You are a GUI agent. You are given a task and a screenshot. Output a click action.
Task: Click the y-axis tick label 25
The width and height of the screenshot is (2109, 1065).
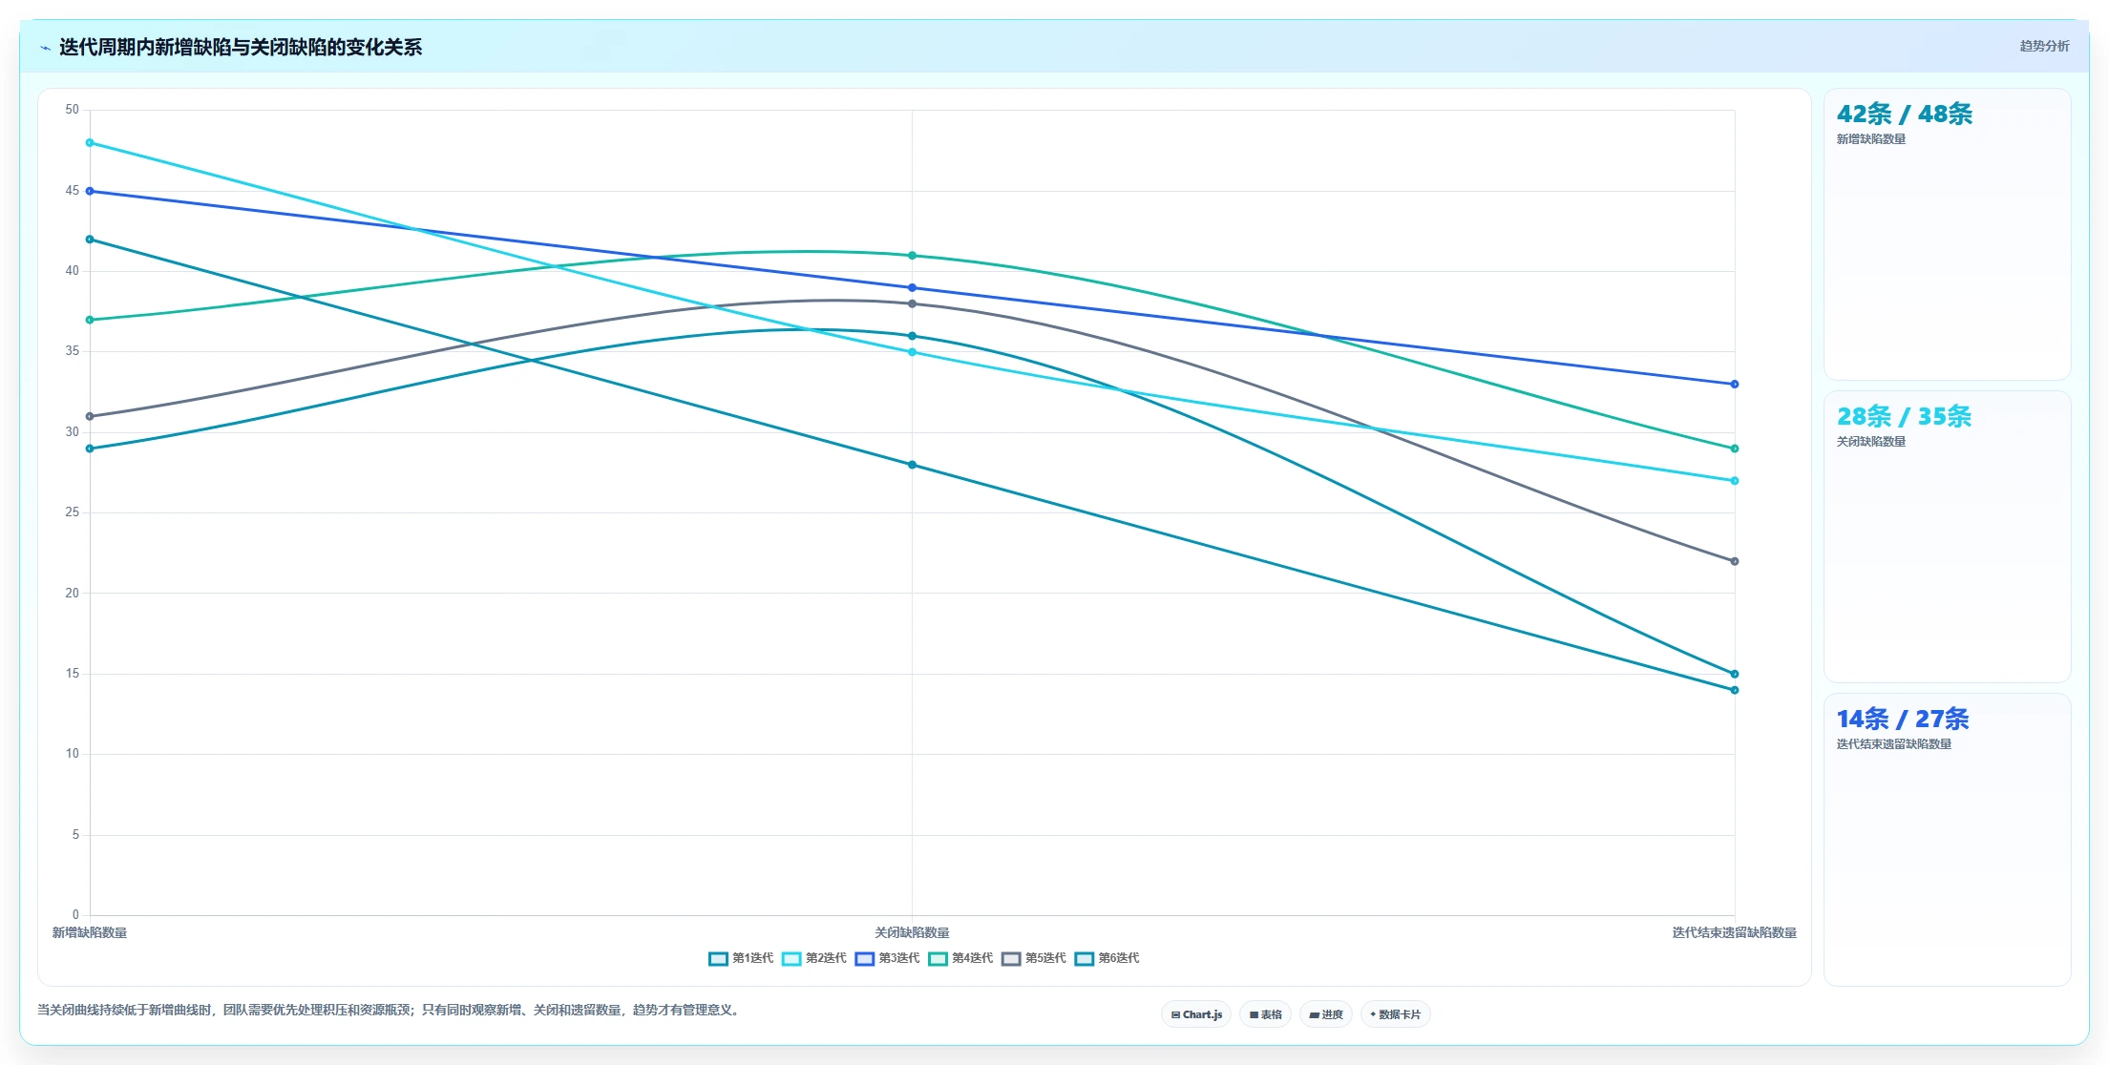point(73,512)
